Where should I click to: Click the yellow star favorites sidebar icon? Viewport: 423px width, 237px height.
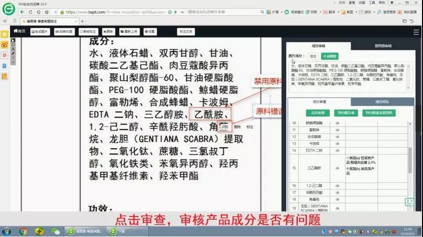pyautogui.click(x=4, y=34)
